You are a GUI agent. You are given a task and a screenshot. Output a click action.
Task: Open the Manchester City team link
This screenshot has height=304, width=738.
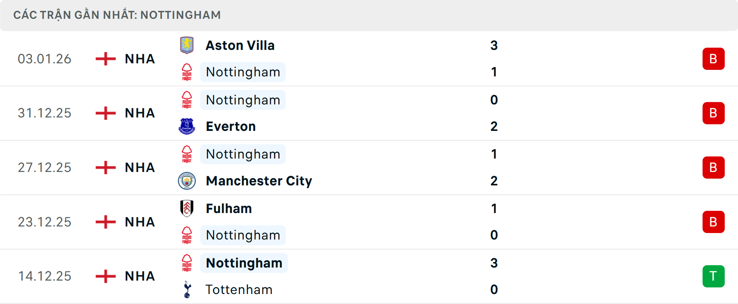259,181
